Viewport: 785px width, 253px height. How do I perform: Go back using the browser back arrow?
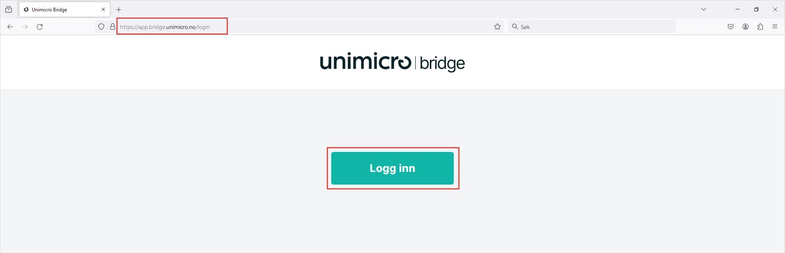pos(10,27)
